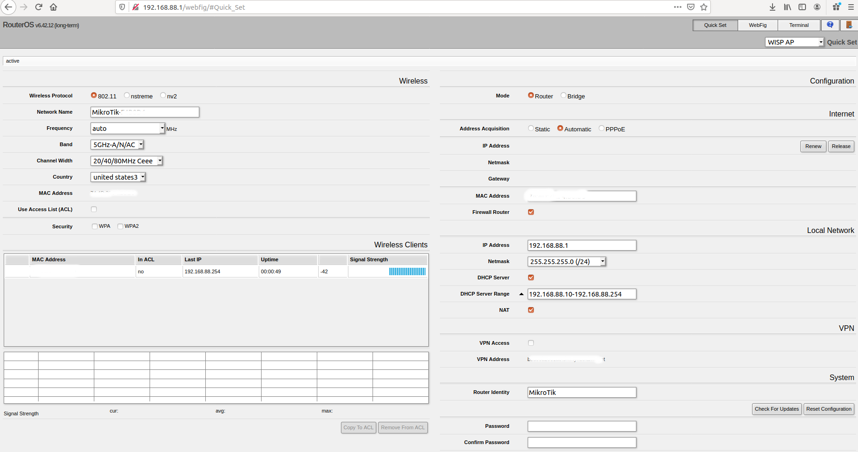Focus the Network Name field

pyautogui.click(x=145, y=112)
